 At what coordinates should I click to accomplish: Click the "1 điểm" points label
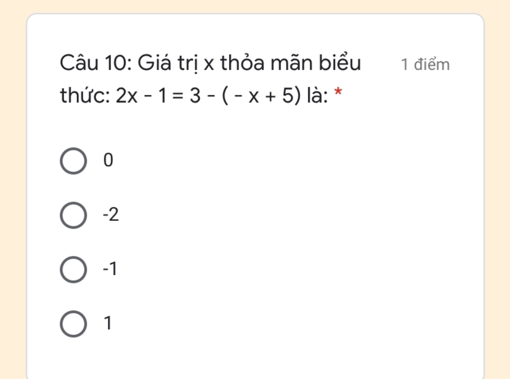(425, 64)
